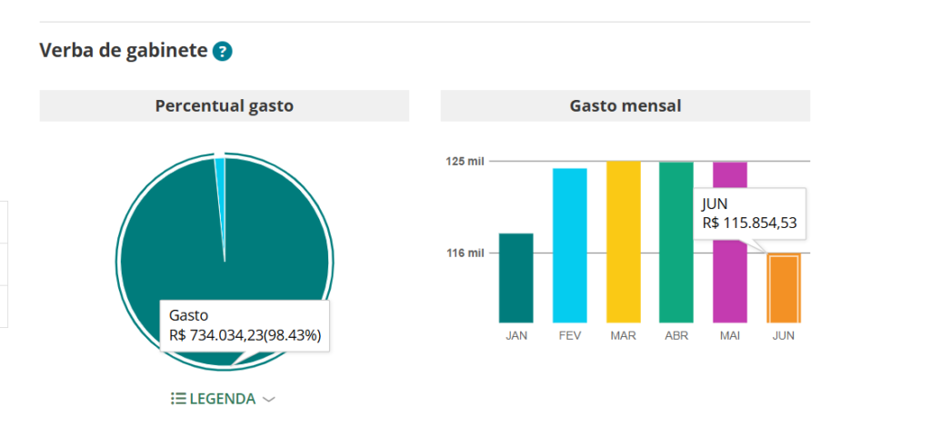Image resolution: width=931 pixels, height=437 pixels.
Task: Click the Verba de gabinete heading
Action: click(124, 50)
